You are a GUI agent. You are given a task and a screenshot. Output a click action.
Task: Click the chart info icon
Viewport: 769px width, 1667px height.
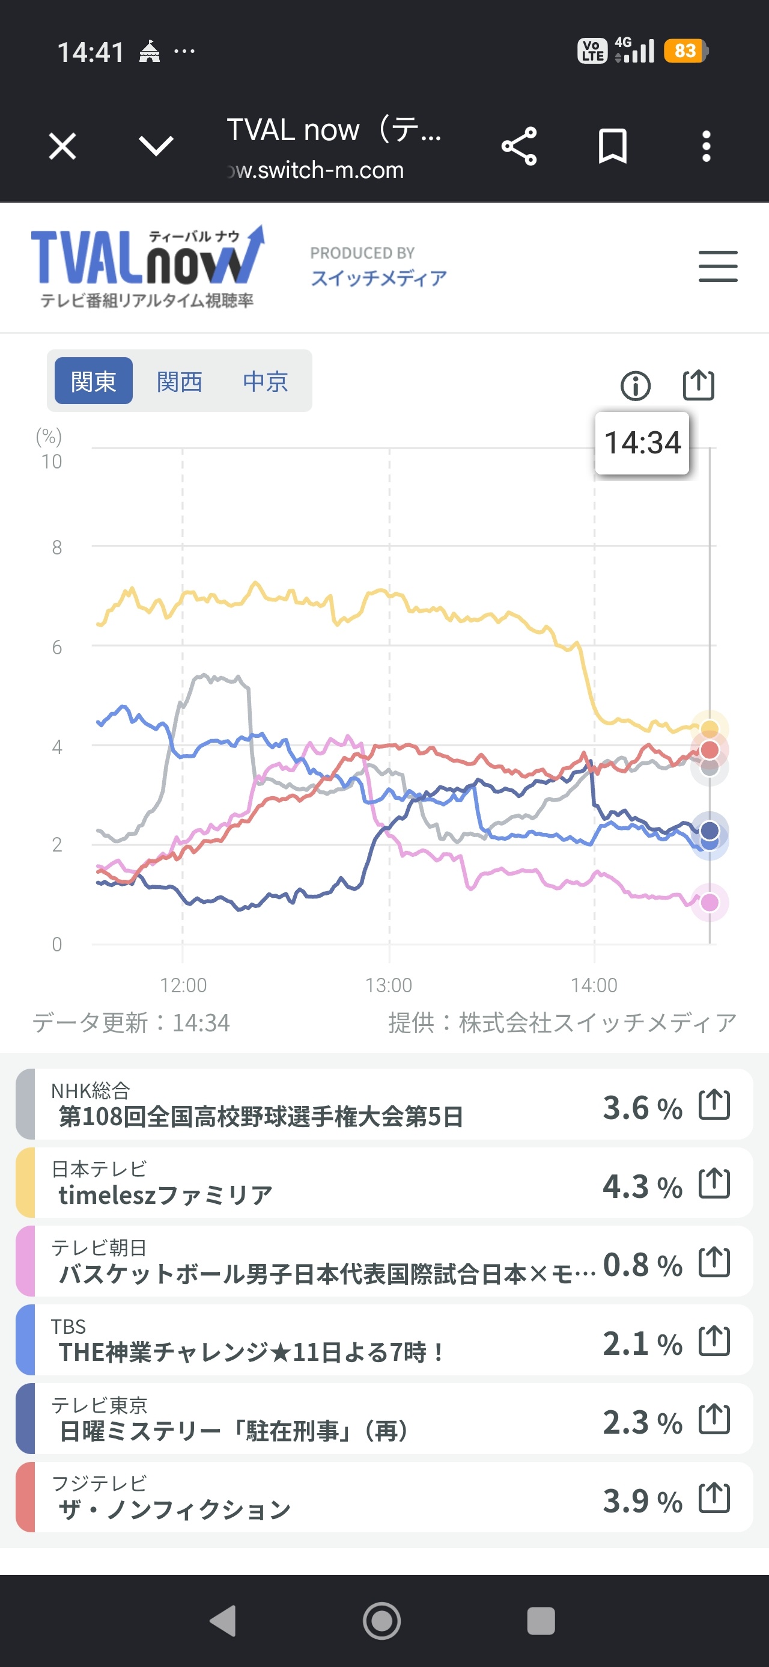(x=635, y=386)
